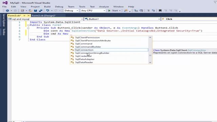This screenshot has height=122, width=217.
Task: Open the View menu
Action: click(x=23, y=7)
